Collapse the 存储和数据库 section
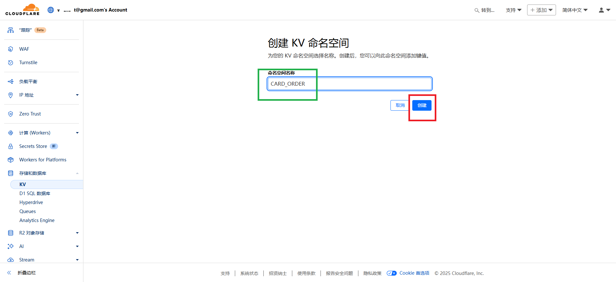616x282 pixels. tap(77, 173)
